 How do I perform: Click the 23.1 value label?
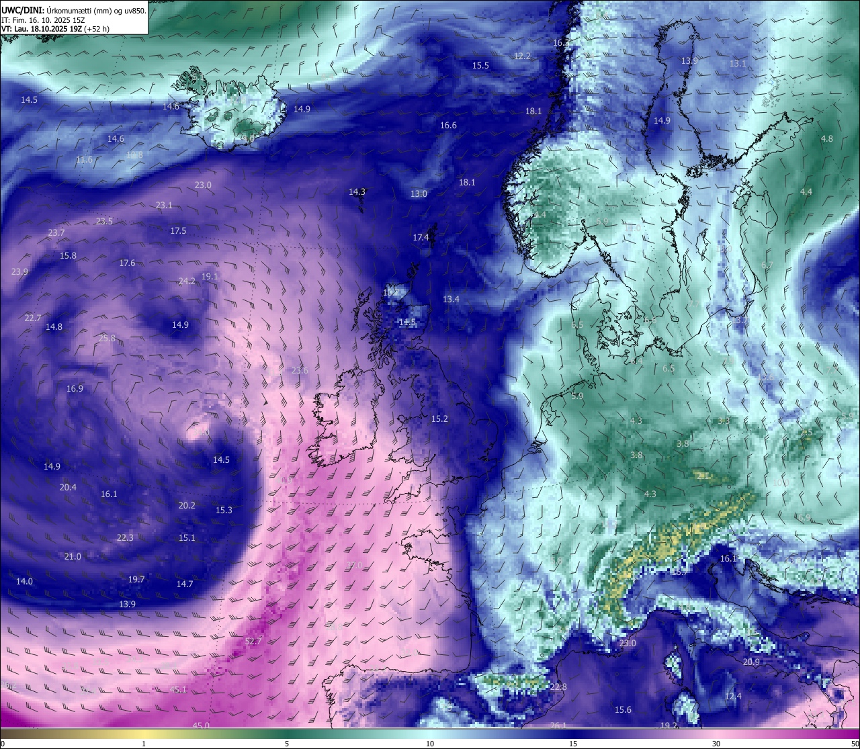pos(164,206)
